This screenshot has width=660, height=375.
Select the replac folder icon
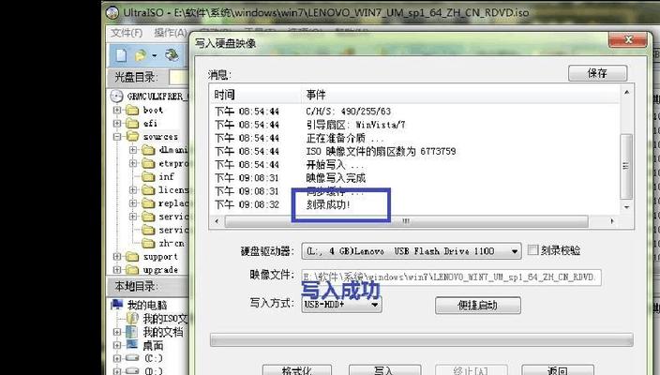click(148, 203)
